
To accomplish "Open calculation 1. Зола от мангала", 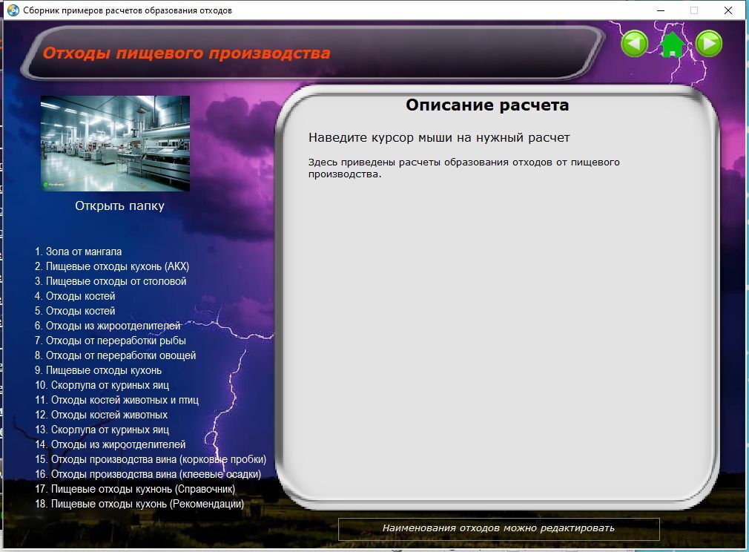I will (79, 252).
